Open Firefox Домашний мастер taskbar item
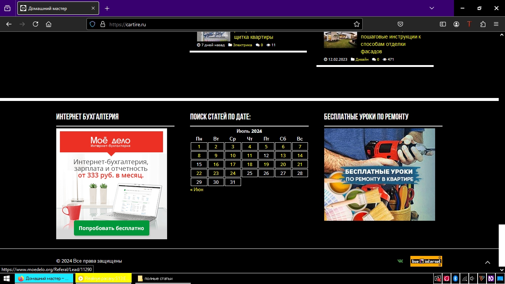 pyautogui.click(x=44, y=278)
